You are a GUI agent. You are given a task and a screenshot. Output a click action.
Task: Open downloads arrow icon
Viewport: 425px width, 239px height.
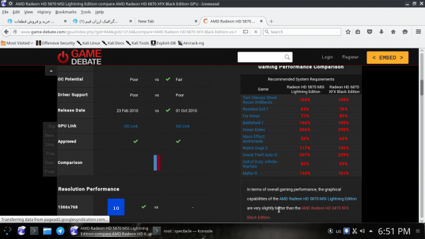coord(381,32)
